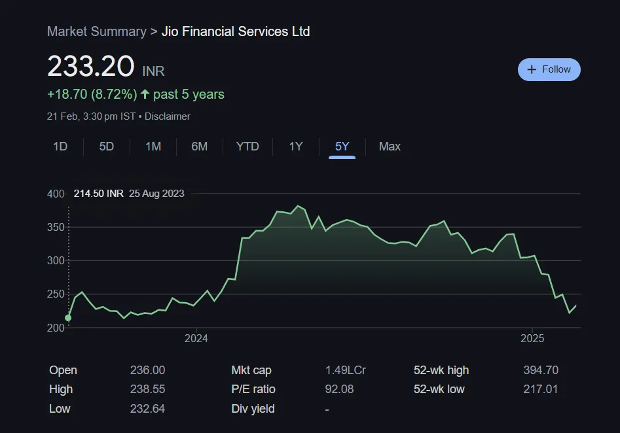The width and height of the screenshot is (620, 433).
Task: Click the 214.50 INR chart tooltip value
Action: tap(98, 194)
